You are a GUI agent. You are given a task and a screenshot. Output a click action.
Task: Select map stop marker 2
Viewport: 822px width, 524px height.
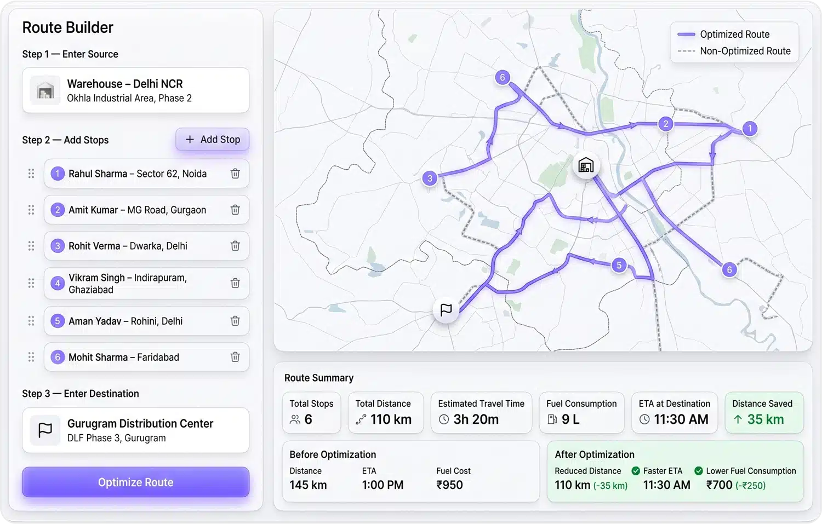click(666, 124)
